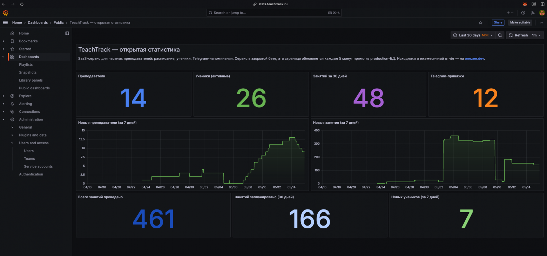Open Playlists in sidebar

click(x=26, y=64)
